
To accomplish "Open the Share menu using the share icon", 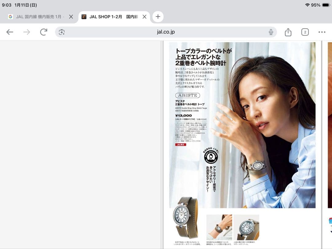I will (x=288, y=32).
